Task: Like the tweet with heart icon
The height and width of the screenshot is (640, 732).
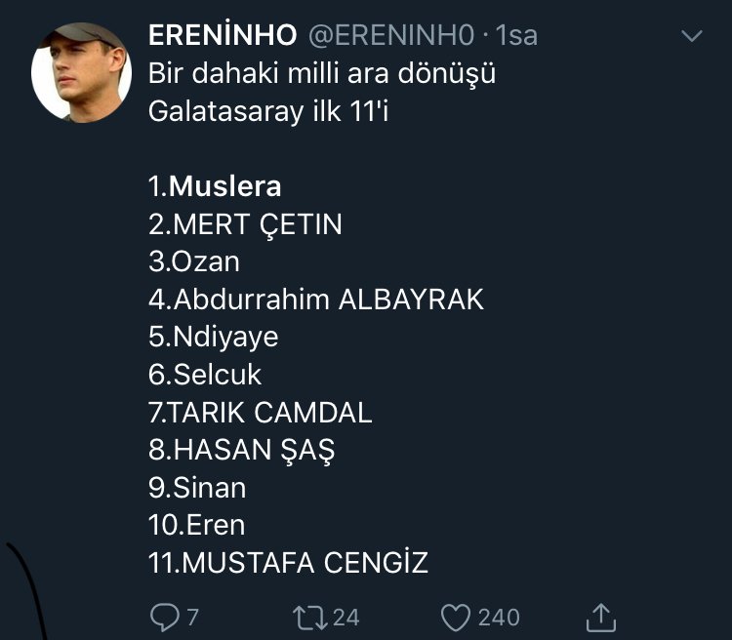Action: (x=456, y=617)
